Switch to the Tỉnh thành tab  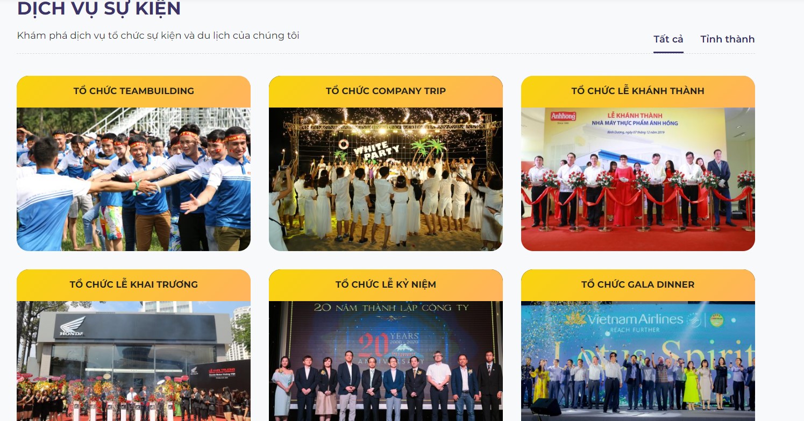(727, 39)
